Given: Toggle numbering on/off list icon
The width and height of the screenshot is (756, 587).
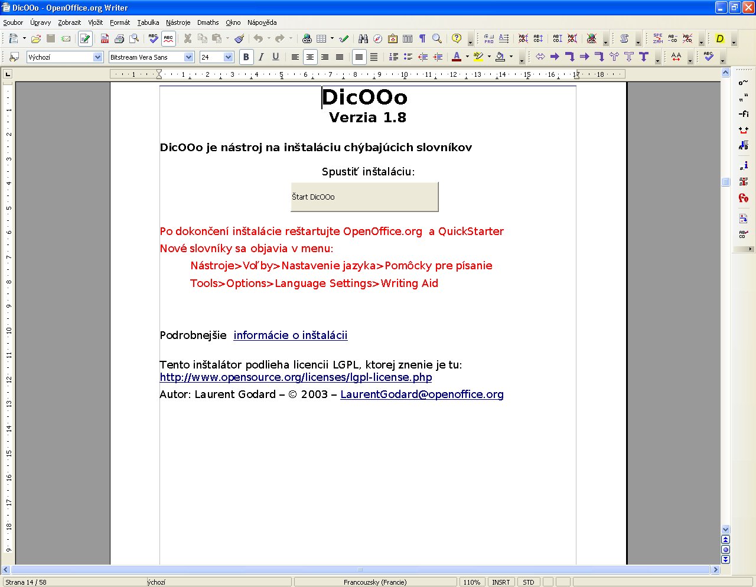Looking at the screenshot, I should 393,57.
